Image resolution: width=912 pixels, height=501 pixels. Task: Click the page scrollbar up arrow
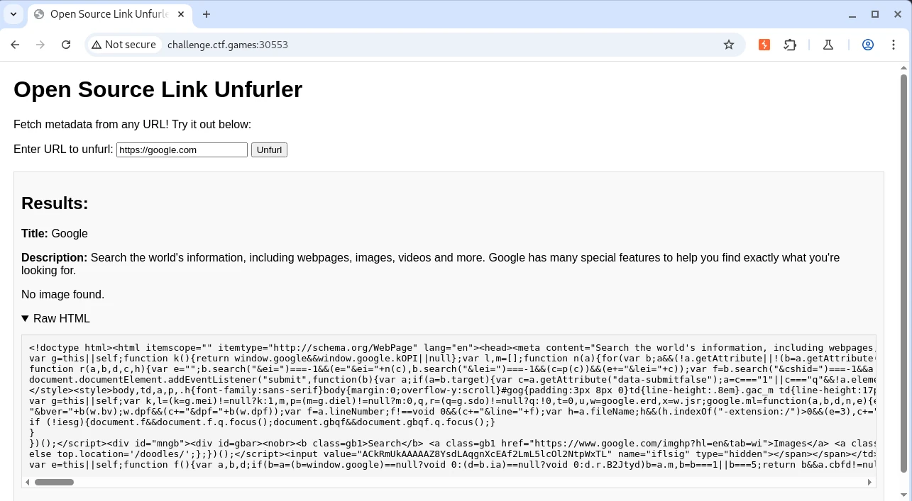coord(904,67)
